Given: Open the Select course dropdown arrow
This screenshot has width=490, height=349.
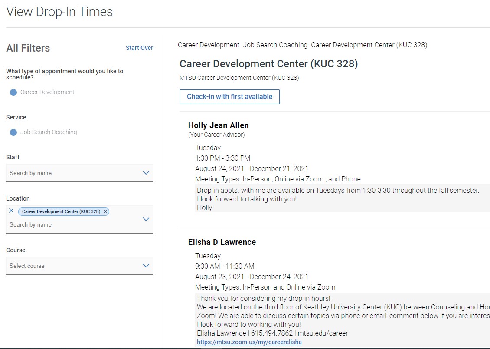Looking at the screenshot, I should (146, 266).
